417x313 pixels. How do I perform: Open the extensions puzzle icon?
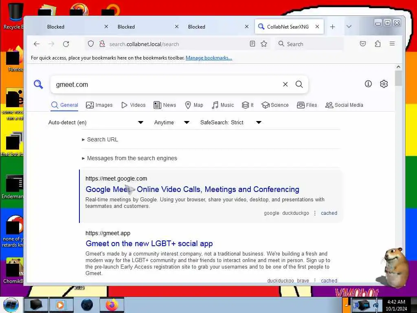[x=377, y=44]
